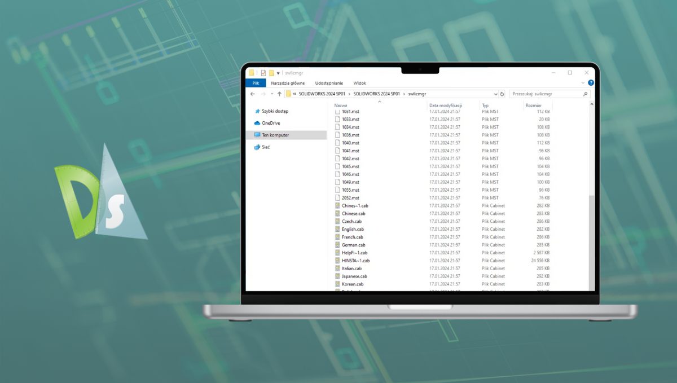
Task: Click the swlicmgr breadcrumb segment
Action: click(x=417, y=94)
